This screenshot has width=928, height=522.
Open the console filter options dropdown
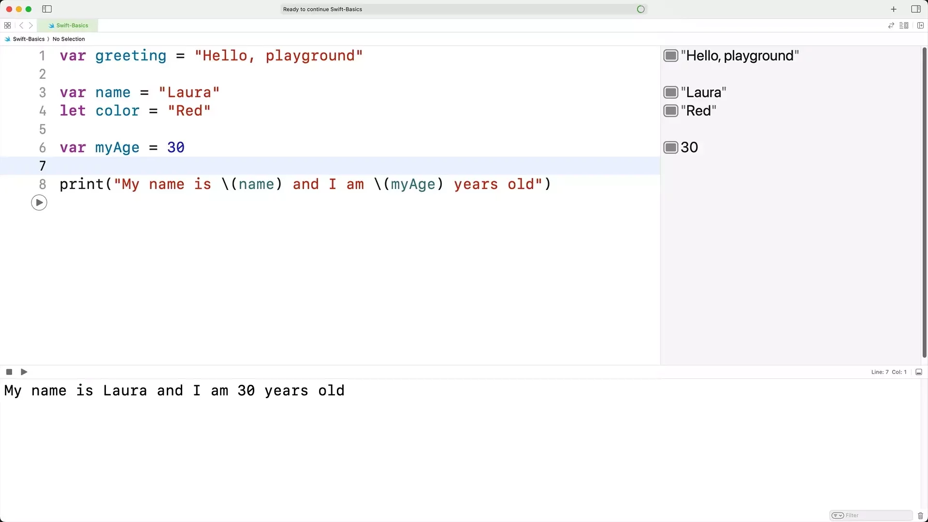pos(838,515)
